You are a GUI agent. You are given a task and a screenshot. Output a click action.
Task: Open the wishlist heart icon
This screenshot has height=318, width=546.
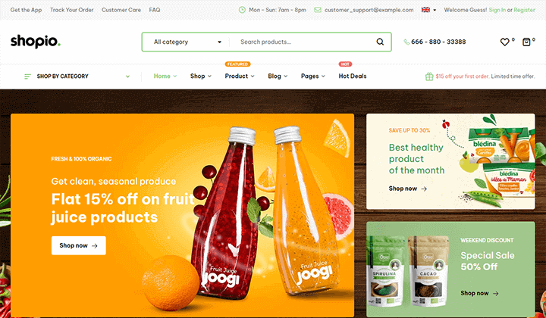504,42
